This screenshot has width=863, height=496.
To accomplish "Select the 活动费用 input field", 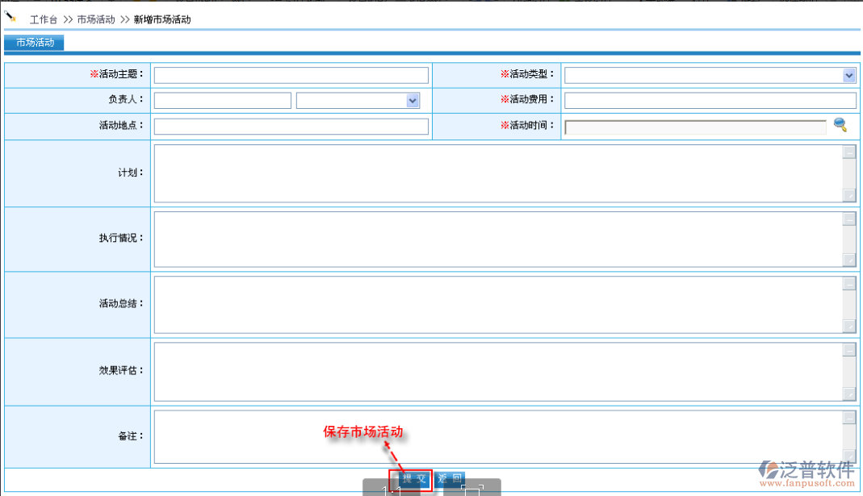I will click(710, 101).
